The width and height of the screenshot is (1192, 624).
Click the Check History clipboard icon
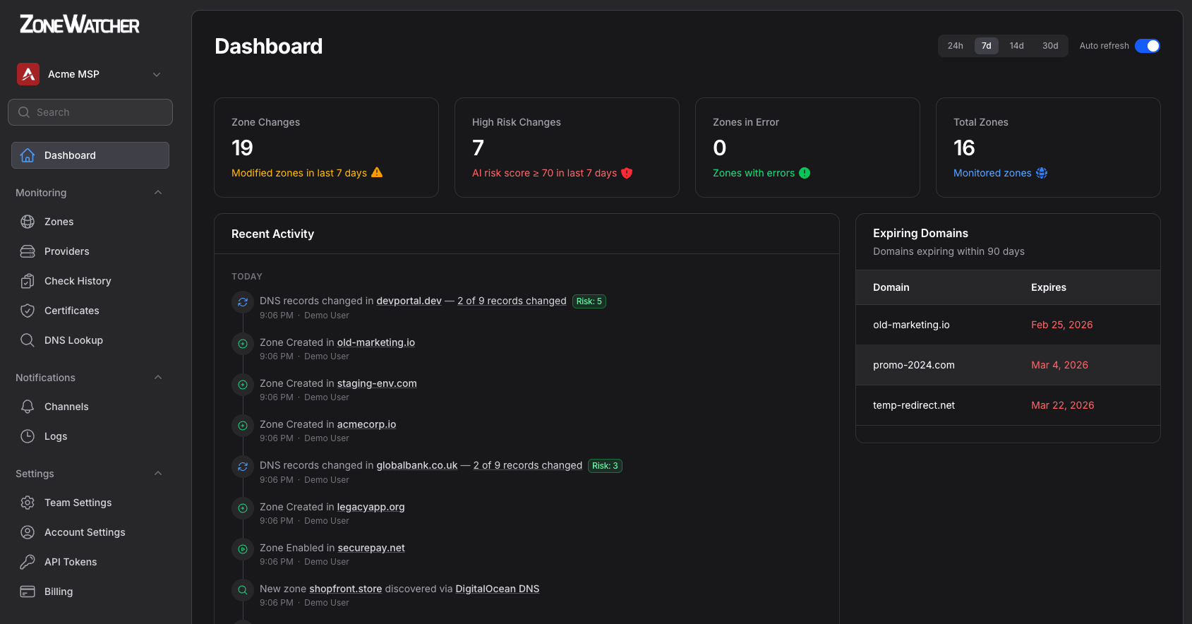tap(28, 281)
